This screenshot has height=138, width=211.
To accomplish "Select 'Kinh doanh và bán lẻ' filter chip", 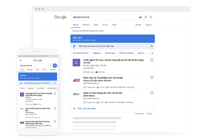I will click(81, 53).
